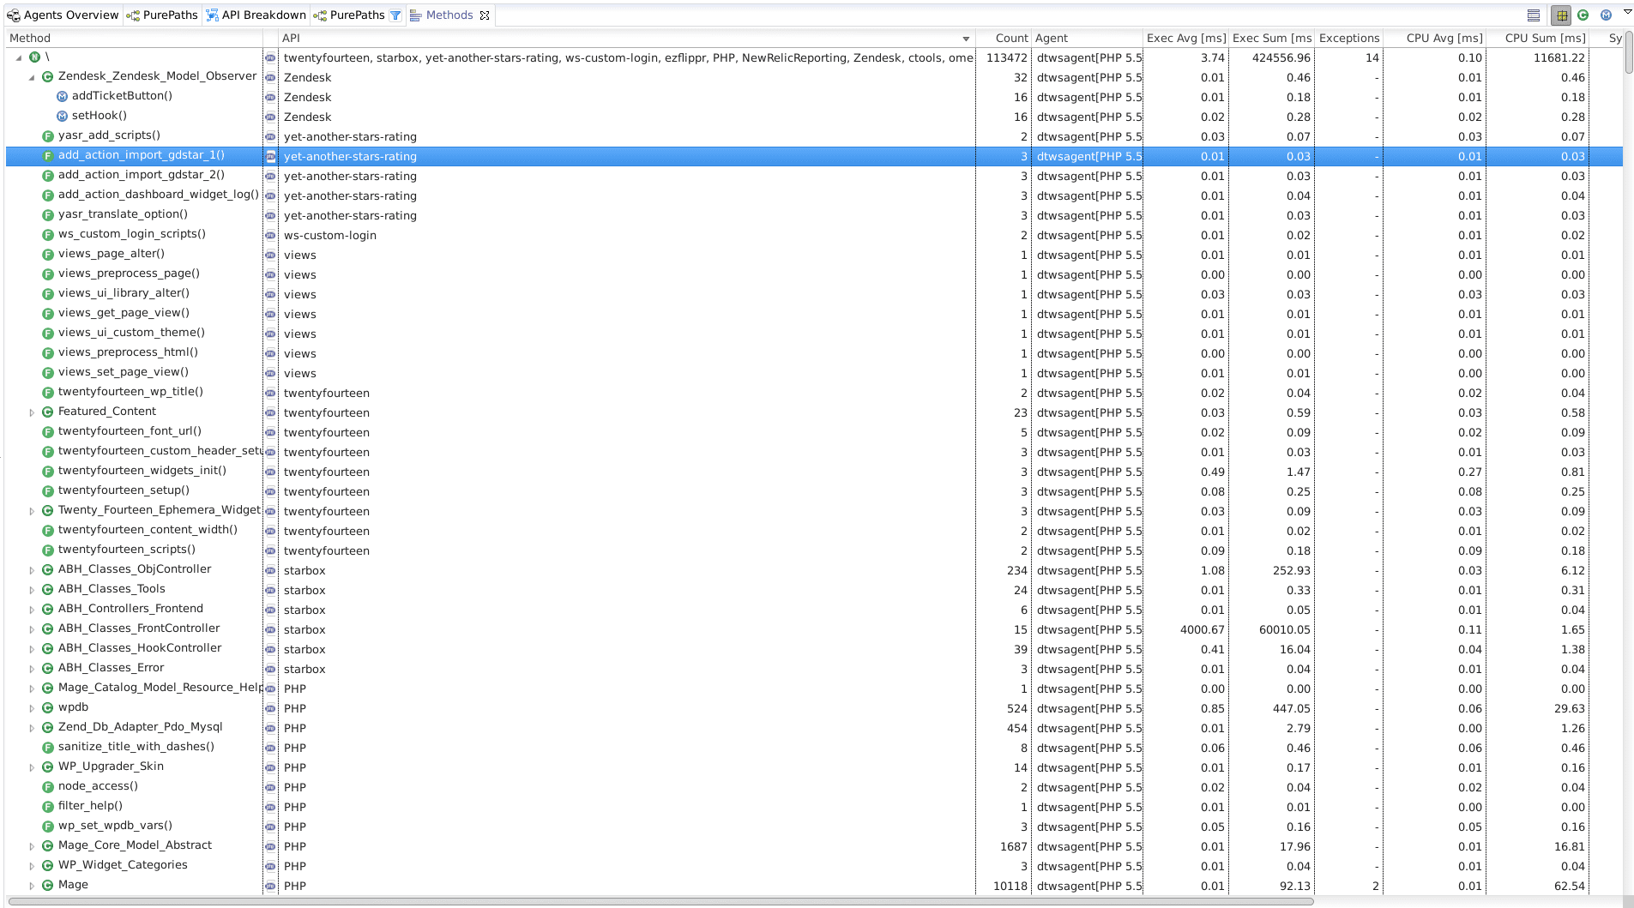
Task: Click the horizontal scrollbar at bottom
Action: [x=660, y=901]
